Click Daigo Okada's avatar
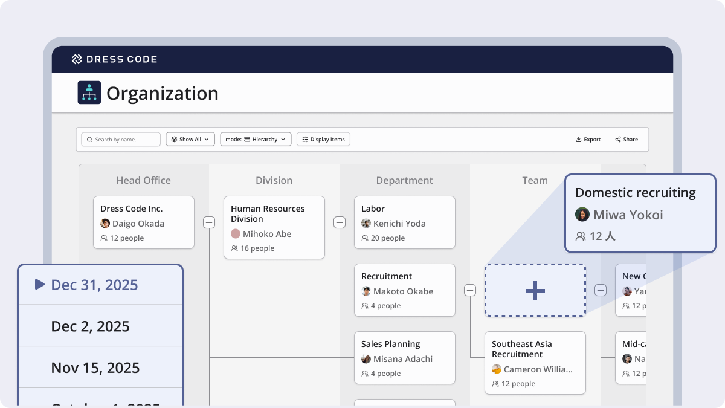This screenshot has width=725, height=408. [x=105, y=224]
